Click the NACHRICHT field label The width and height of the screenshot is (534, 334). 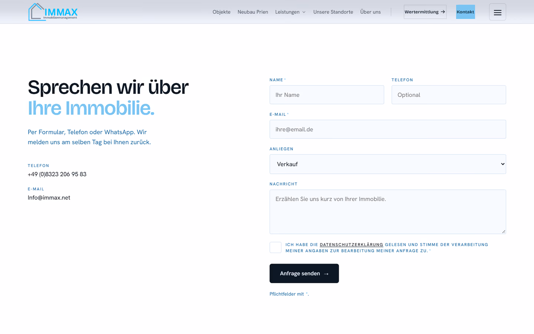click(283, 184)
